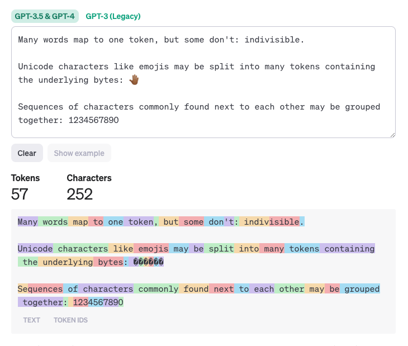Click the highlighted token 'split'
Viewport: 408px width, 346px height.
[x=219, y=248]
